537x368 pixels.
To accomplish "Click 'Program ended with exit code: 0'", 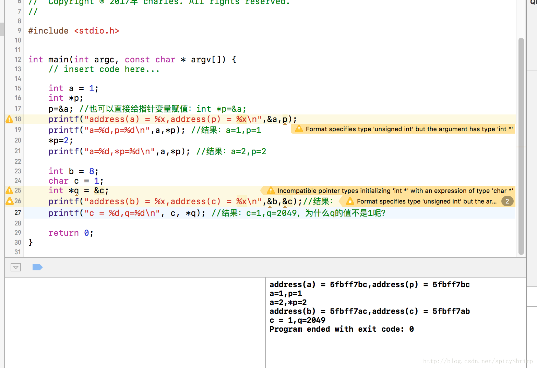I will pyautogui.click(x=342, y=329).
